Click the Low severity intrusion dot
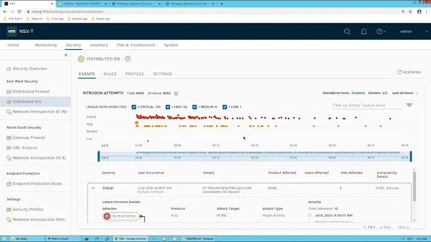Image resolution: width=431 pixels, height=242 pixels. [x=148, y=141]
